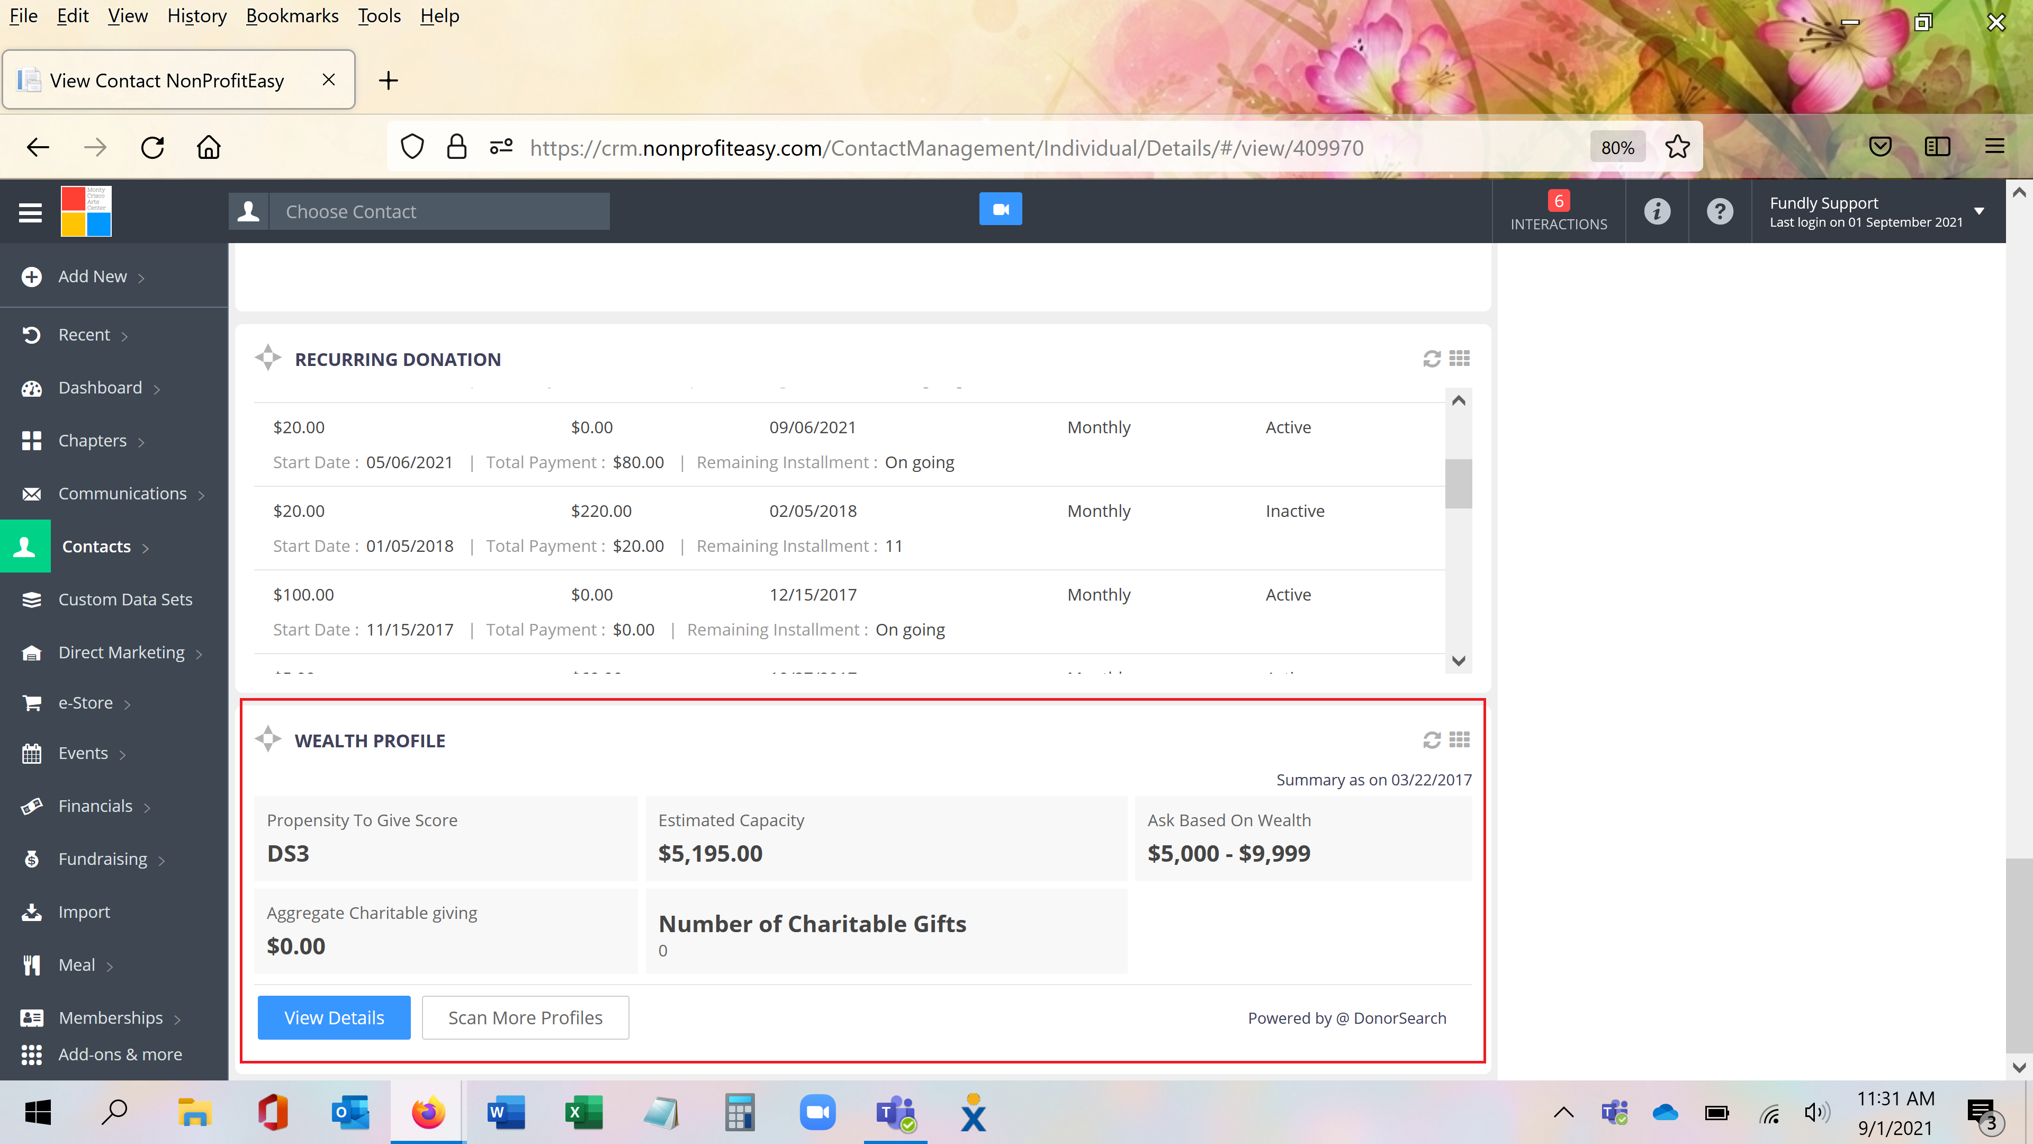Open site permissions icon in address bar
Viewport: 2033px width, 1144px height.
(501, 147)
